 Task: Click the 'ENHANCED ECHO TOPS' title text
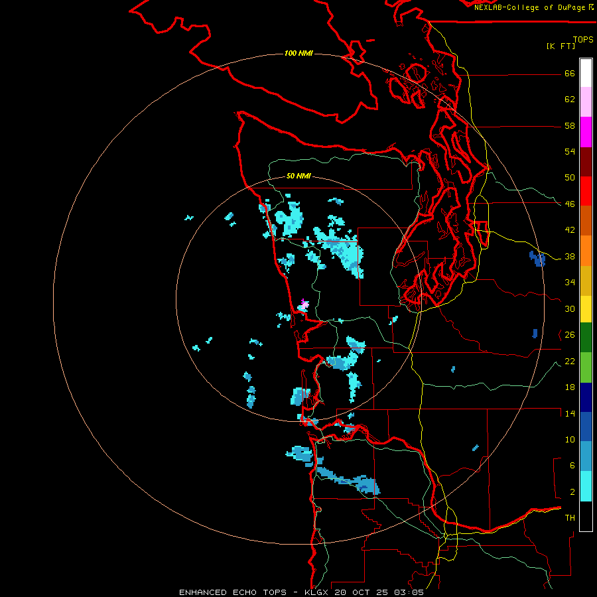pyautogui.click(x=233, y=592)
